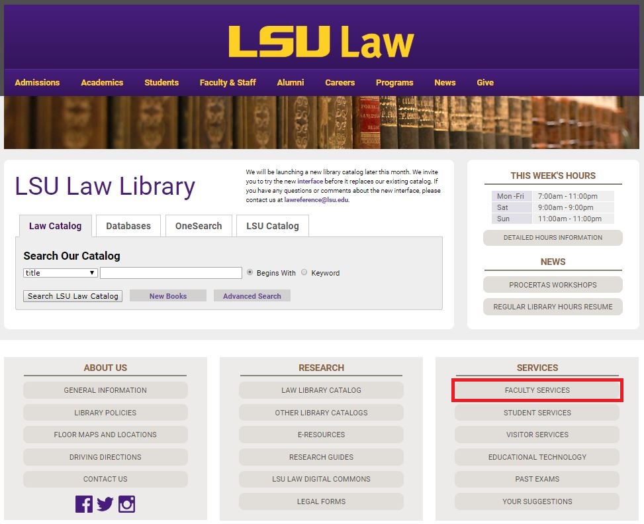
Task: Open the Academics menu
Action: (x=102, y=82)
